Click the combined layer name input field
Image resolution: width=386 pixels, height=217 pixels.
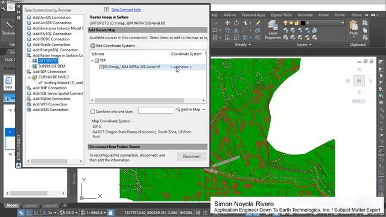point(156,110)
